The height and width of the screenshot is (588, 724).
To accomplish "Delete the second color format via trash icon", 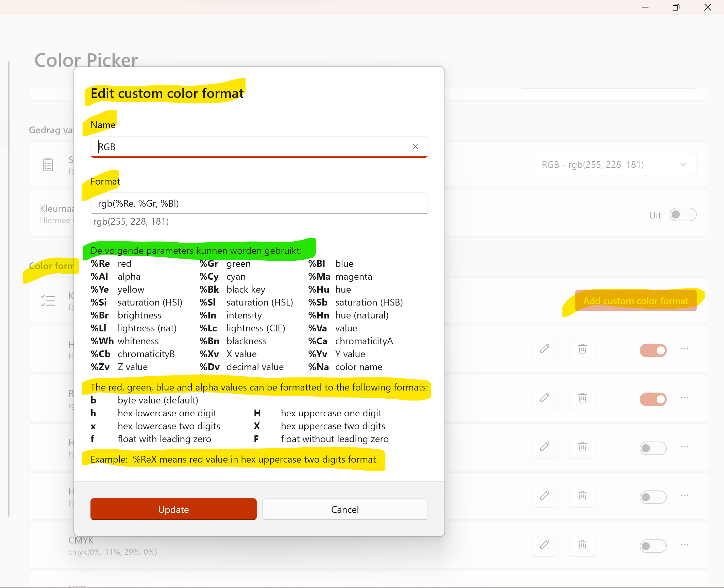I will [x=582, y=398].
